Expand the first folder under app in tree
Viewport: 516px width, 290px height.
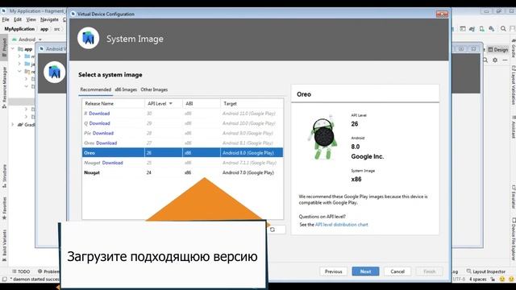[x=19, y=56]
